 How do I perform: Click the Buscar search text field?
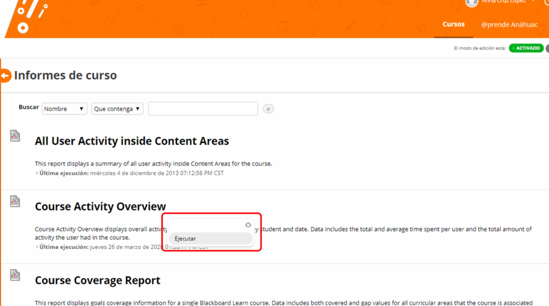203,109
